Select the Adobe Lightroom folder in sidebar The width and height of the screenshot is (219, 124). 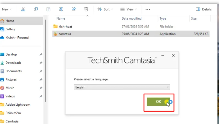pos(18,105)
